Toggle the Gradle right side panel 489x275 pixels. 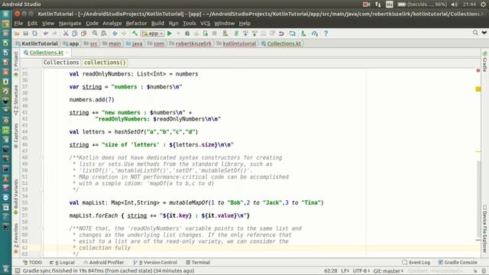(484, 62)
